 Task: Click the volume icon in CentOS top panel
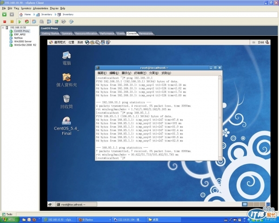point(267,42)
